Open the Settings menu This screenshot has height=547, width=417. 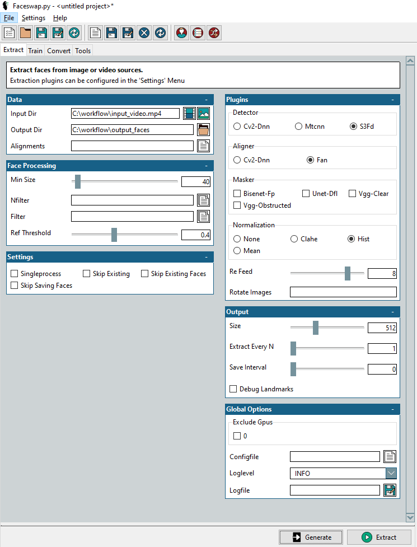click(34, 18)
